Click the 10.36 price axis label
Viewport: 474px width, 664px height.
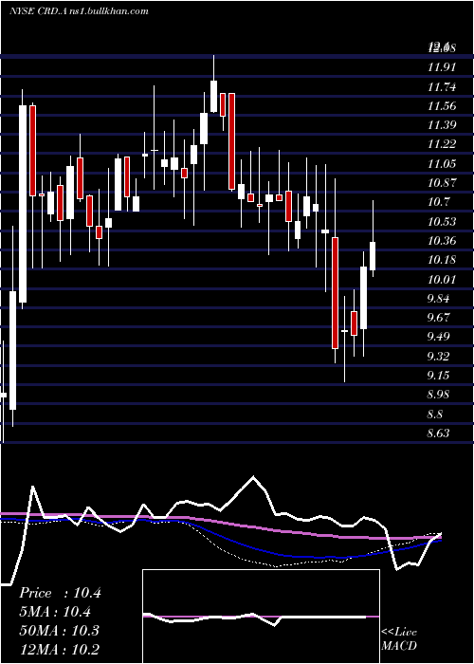pos(442,241)
